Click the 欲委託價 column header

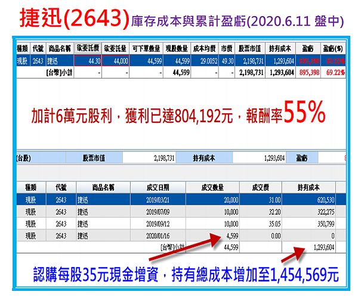point(88,48)
